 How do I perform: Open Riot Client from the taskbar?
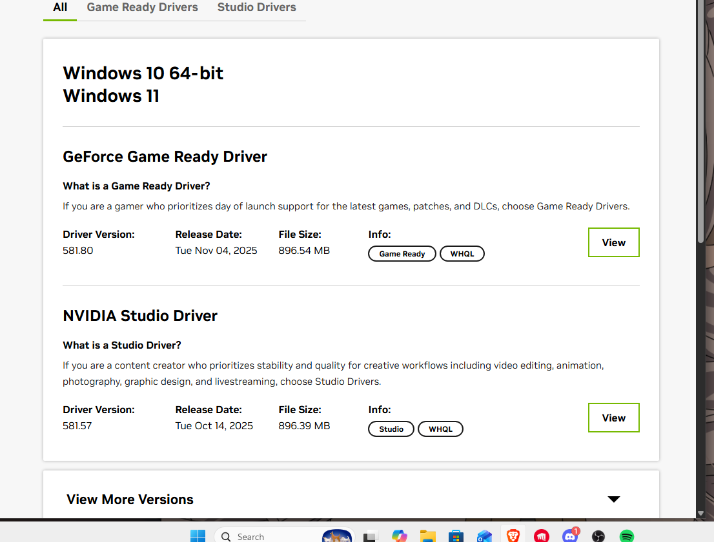tap(542, 536)
